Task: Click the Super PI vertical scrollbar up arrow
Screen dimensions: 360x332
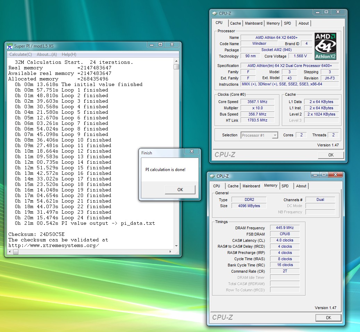Action: [x=176, y=61]
